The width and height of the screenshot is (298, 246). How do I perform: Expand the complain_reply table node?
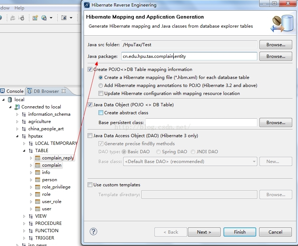pyautogui.click(x=31, y=158)
